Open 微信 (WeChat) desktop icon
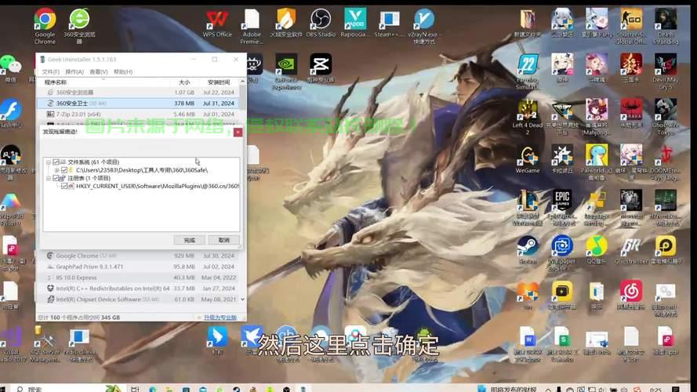The height and width of the screenshot is (392, 697). 11,69
